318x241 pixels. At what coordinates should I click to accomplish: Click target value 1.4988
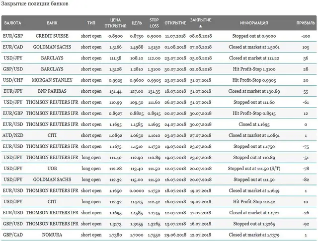click(137, 47)
